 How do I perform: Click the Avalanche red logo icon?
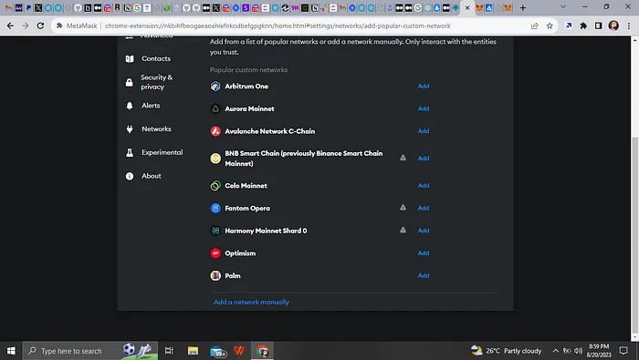pyautogui.click(x=215, y=131)
